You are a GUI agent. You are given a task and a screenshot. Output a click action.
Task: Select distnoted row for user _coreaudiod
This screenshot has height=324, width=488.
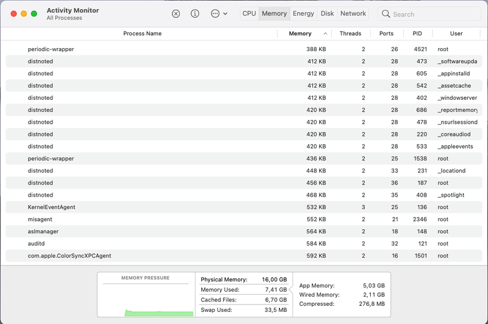(x=244, y=134)
